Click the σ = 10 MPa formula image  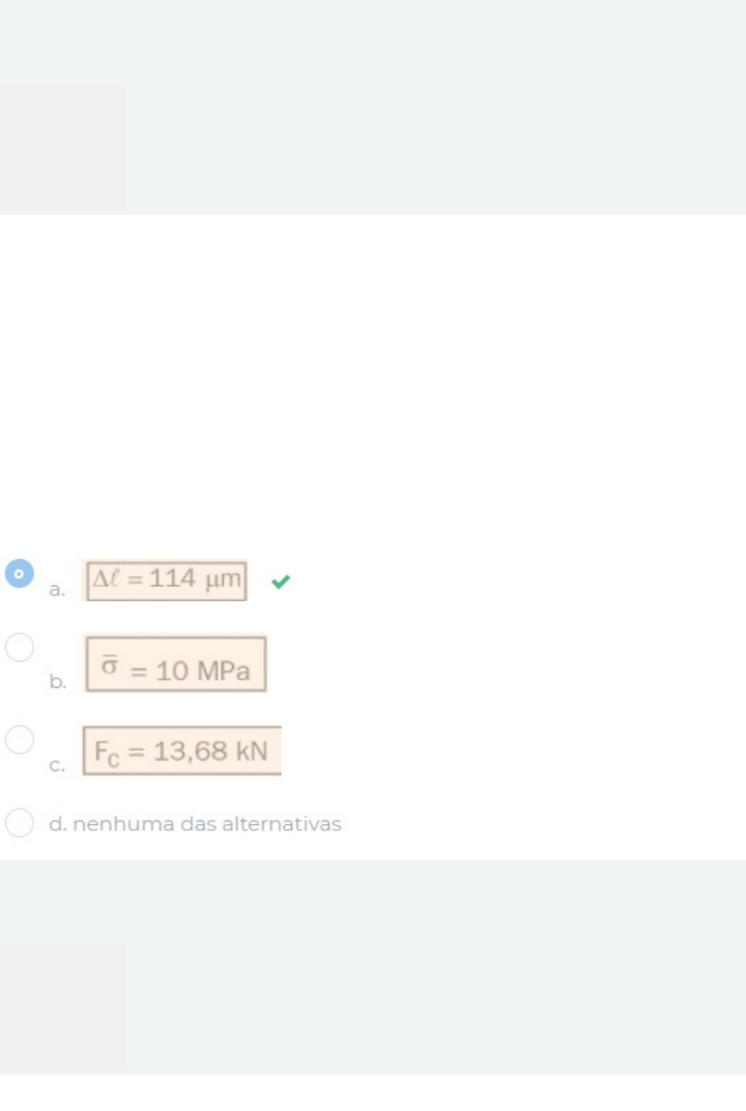(175, 664)
